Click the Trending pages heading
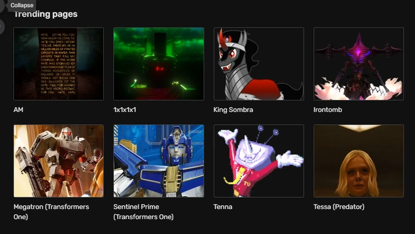This screenshot has width=415, height=234. pyautogui.click(x=46, y=14)
